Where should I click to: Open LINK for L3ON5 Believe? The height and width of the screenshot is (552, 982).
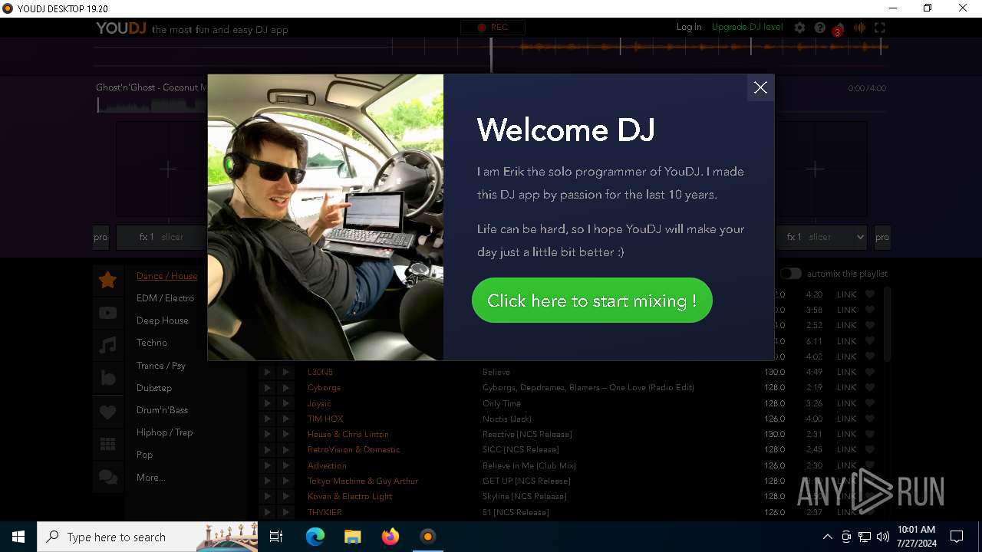click(x=846, y=372)
